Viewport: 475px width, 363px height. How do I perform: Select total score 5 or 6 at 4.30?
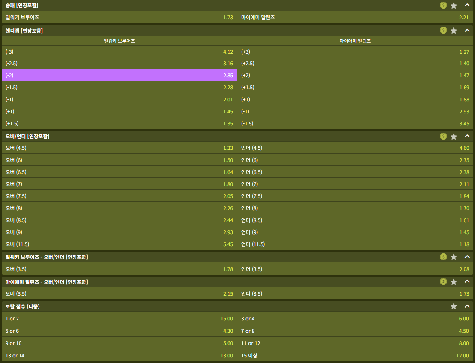click(119, 331)
